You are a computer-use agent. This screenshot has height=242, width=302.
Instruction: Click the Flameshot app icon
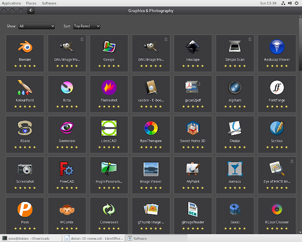[x=109, y=87]
